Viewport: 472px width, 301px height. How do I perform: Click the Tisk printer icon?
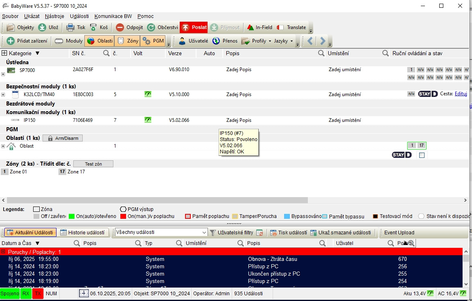coord(70,27)
